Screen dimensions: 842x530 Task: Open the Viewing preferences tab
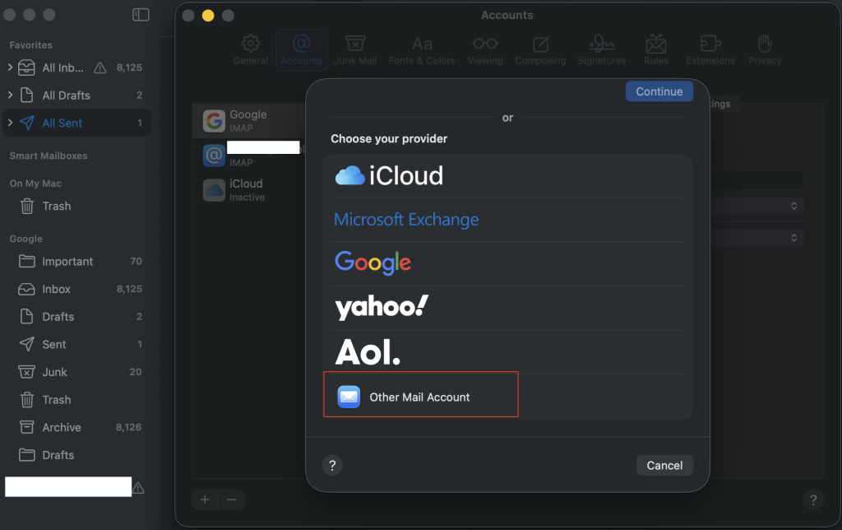pos(485,50)
